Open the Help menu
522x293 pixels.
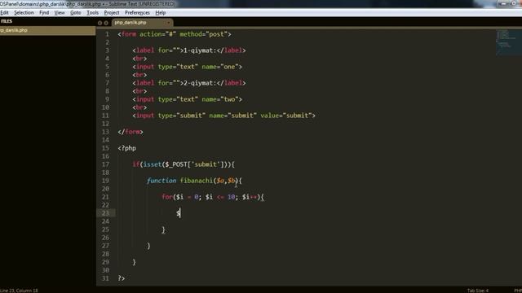(x=161, y=13)
